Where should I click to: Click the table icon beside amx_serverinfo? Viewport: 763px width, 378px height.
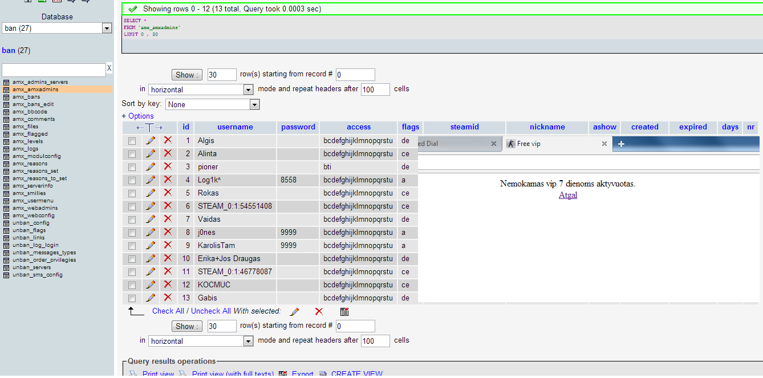tap(6, 186)
